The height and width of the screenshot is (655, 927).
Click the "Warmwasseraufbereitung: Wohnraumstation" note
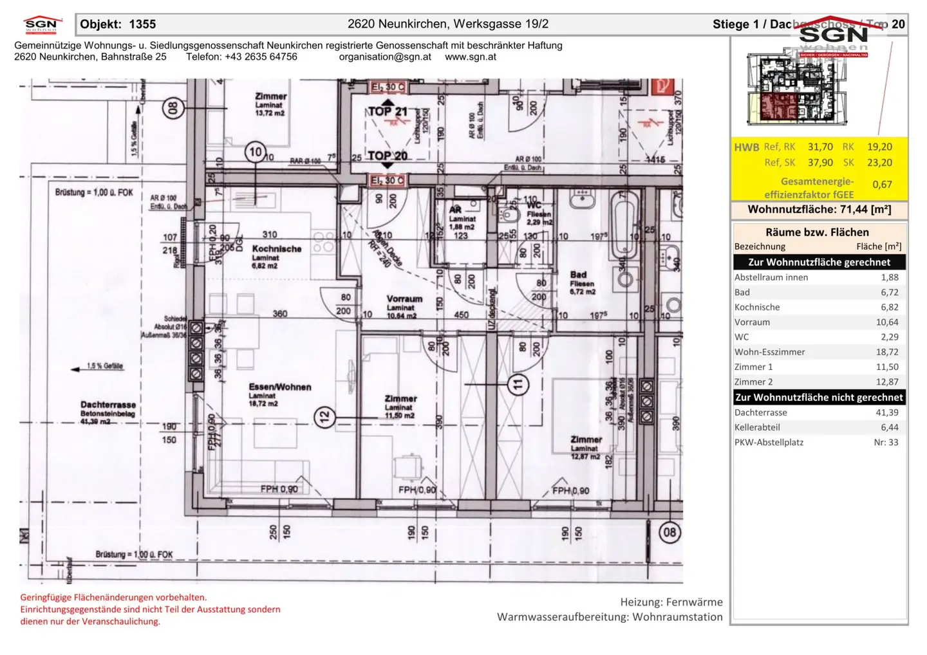point(610,617)
